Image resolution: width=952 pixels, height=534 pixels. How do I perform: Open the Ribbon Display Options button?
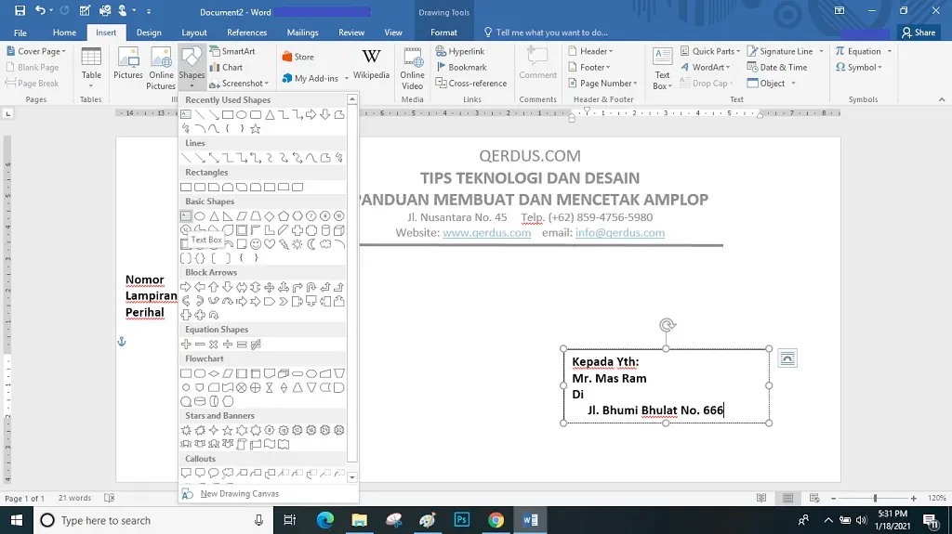pos(840,10)
